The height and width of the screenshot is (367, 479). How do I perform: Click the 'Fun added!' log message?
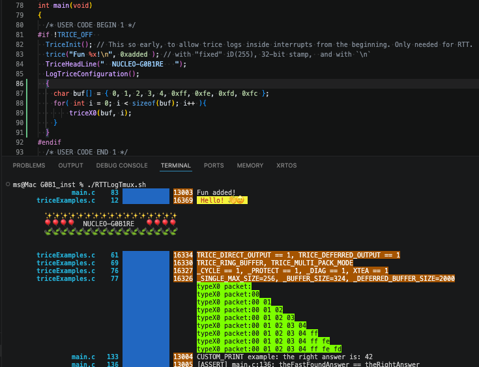point(216,192)
